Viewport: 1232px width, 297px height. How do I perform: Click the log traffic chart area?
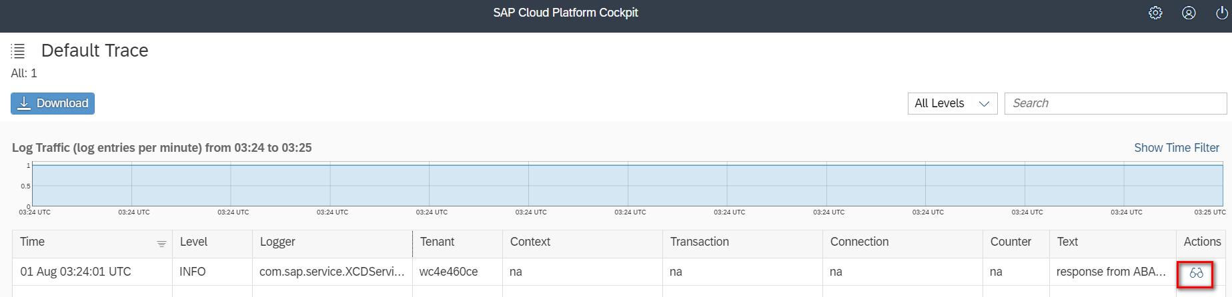(x=627, y=185)
